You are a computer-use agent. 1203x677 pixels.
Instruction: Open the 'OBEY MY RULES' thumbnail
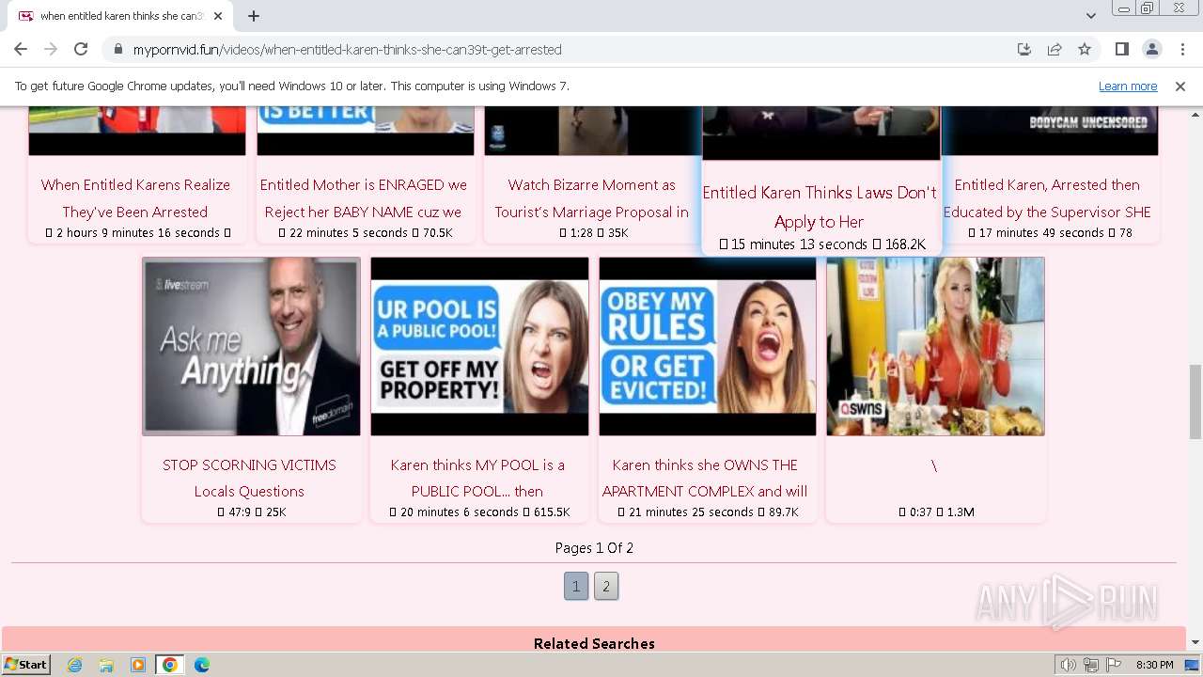coord(708,346)
